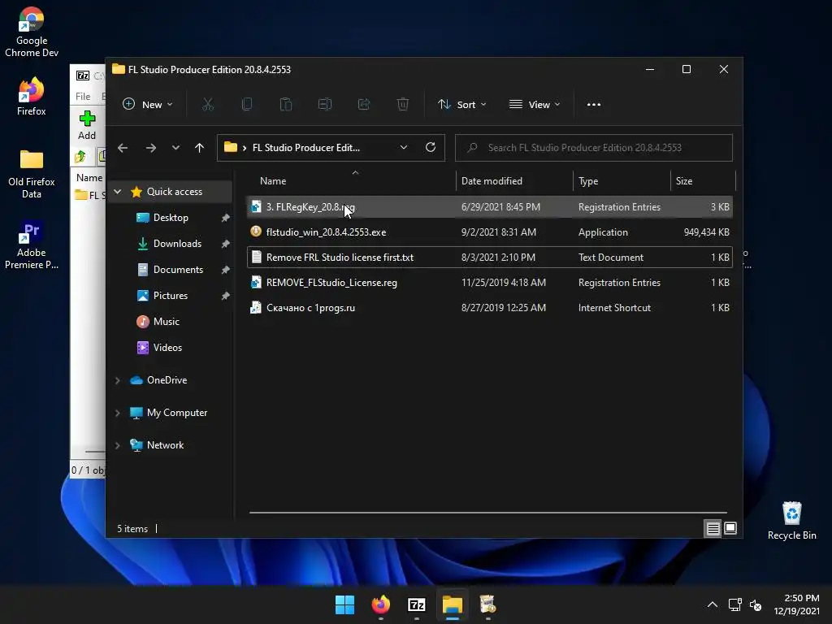The width and height of the screenshot is (832, 624).
Task: Click the muted volume tray icon
Action: pyautogui.click(x=756, y=604)
